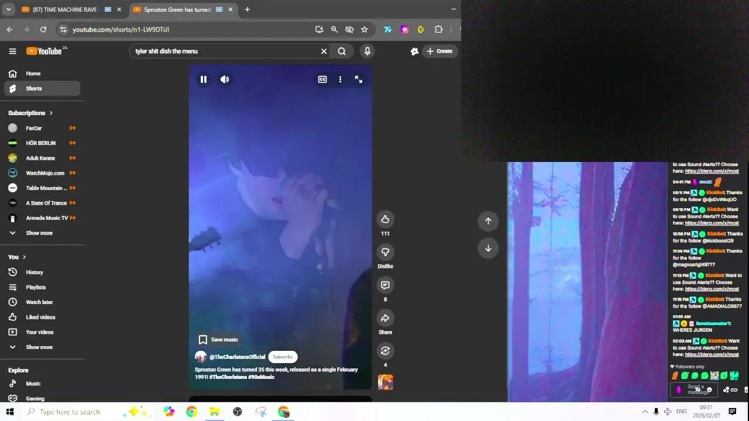Expand Show more under Subscriptions
Image resolution: width=749 pixels, height=421 pixels.
pyautogui.click(x=42, y=233)
